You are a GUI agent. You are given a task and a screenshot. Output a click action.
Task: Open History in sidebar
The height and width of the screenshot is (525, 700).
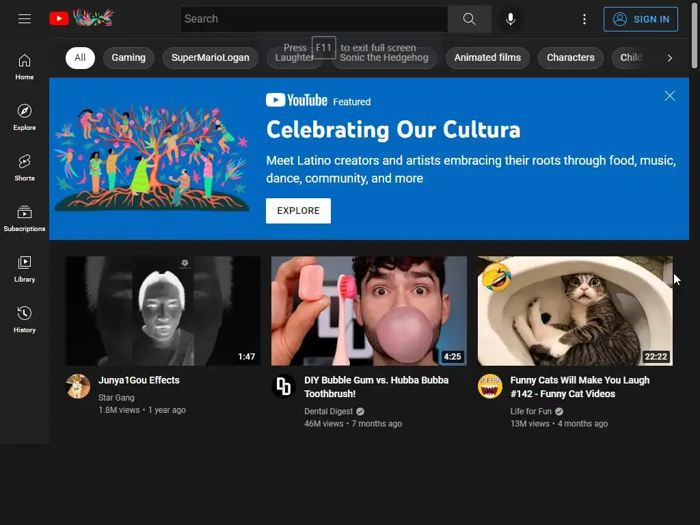pos(25,320)
